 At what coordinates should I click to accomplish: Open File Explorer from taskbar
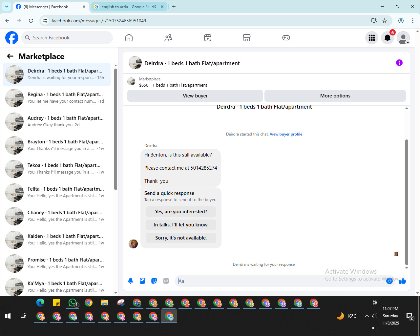tap(105, 303)
